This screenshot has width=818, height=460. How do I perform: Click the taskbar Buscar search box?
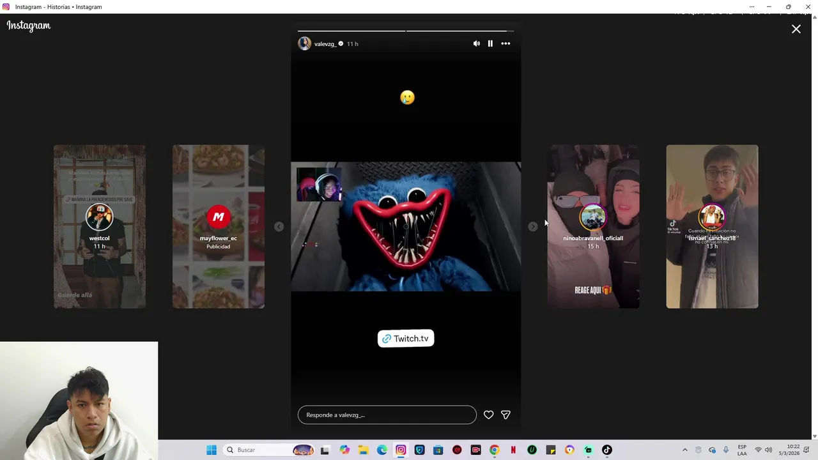click(x=270, y=450)
